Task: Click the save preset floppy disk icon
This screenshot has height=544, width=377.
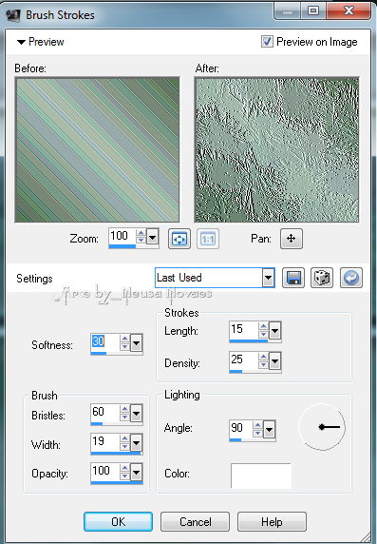Action: [293, 278]
